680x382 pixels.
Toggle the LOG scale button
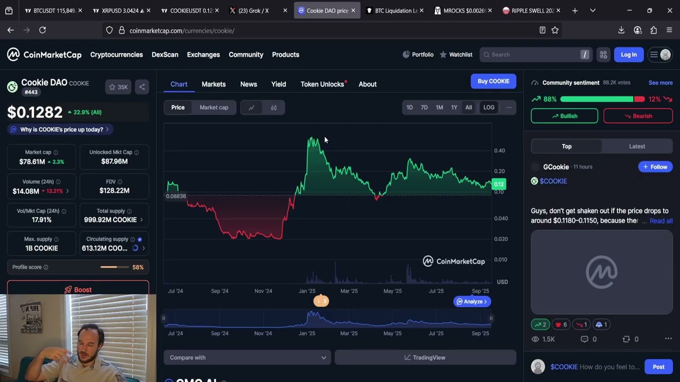pos(489,108)
